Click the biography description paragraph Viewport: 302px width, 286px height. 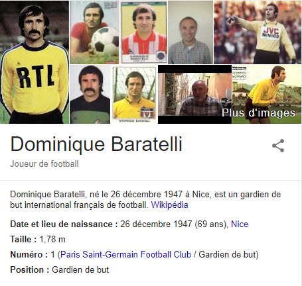(x=145, y=200)
